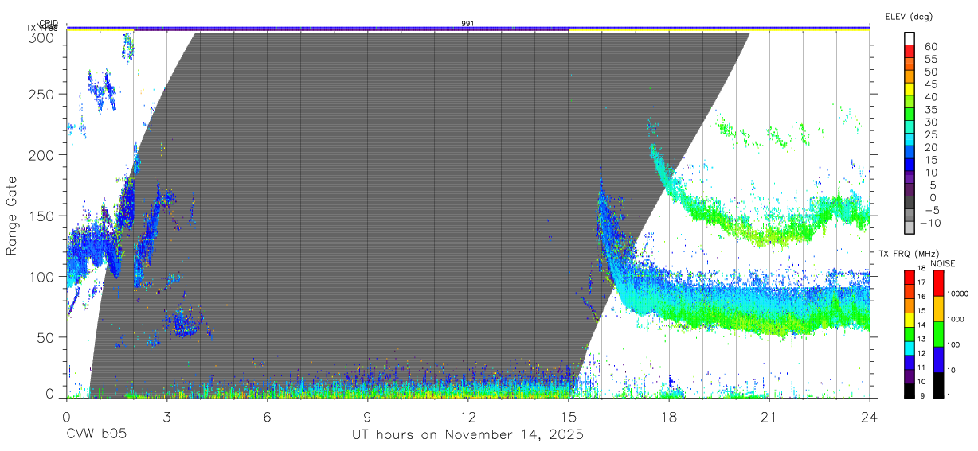
Task: Pick the red top swatch in the NOISE color bar
Action: click(x=937, y=282)
